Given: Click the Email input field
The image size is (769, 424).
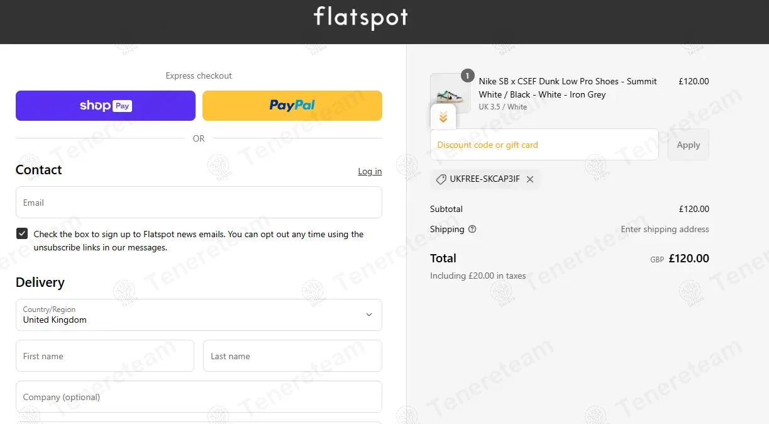Looking at the screenshot, I should point(199,203).
